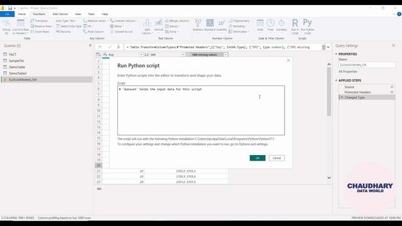This screenshot has height=226, width=402.
Task: Click inside the Python Script editor box
Action: coord(201,110)
